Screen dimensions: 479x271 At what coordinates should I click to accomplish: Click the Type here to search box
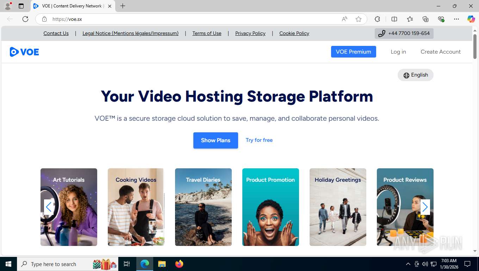[x=68, y=264]
